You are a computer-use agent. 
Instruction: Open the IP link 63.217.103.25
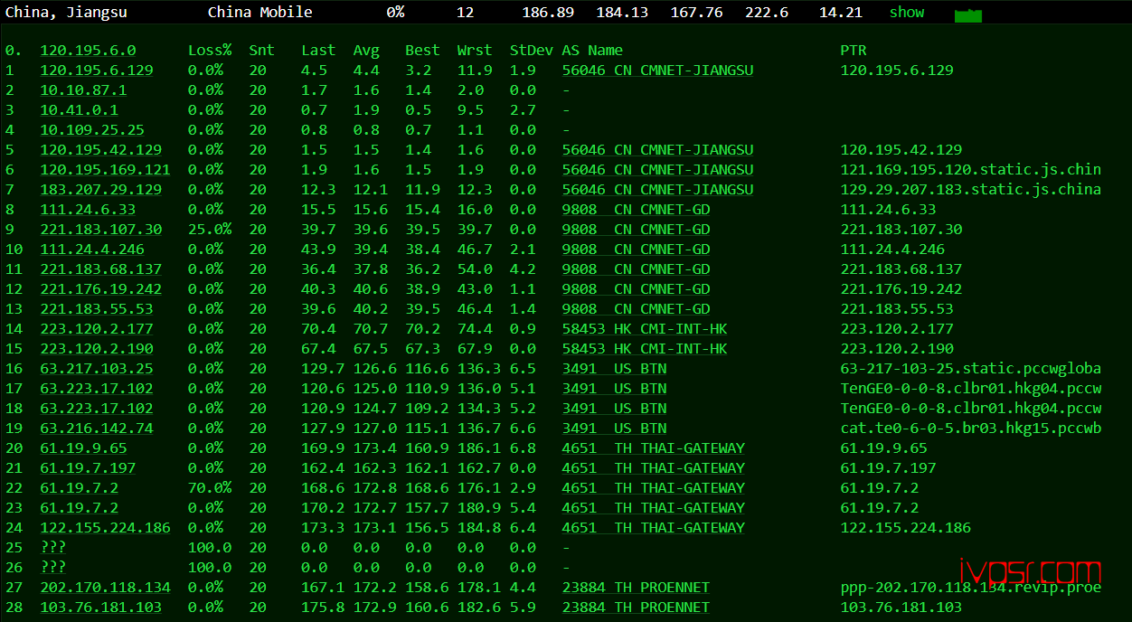[x=97, y=369]
